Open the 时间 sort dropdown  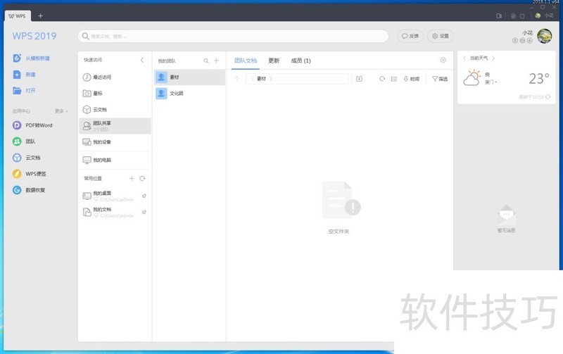(411, 79)
